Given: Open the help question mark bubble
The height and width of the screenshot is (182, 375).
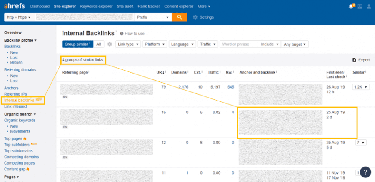Looking at the screenshot, I should (x=365, y=172).
